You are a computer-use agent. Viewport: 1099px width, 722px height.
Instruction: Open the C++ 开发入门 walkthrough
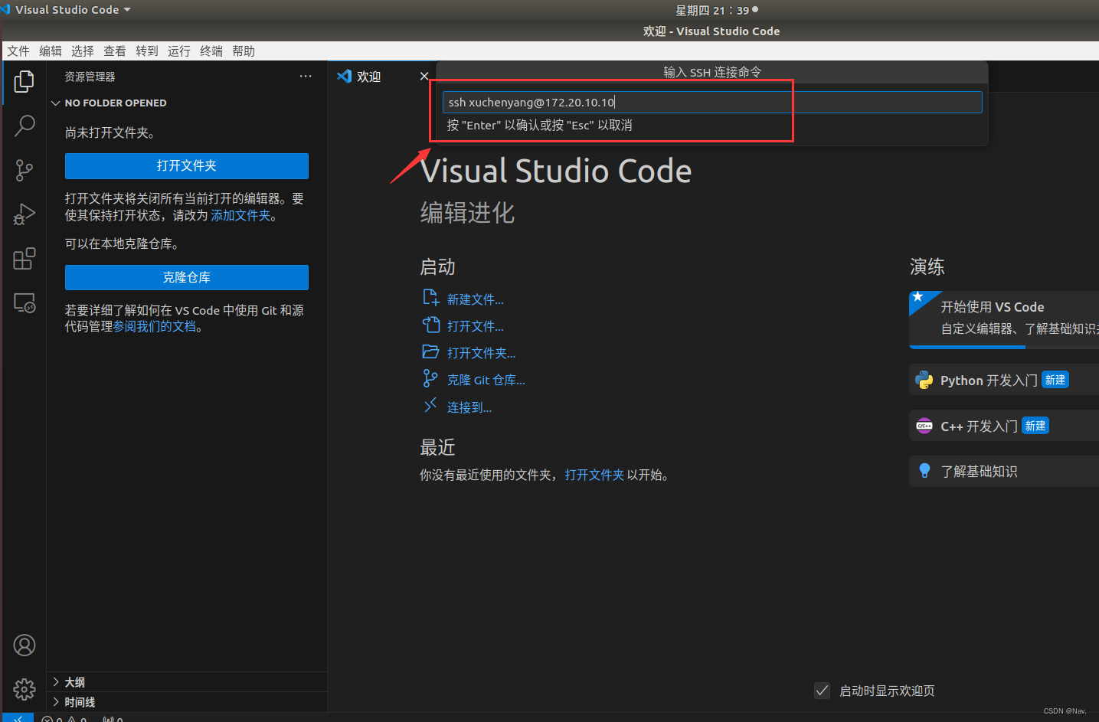click(x=1004, y=426)
